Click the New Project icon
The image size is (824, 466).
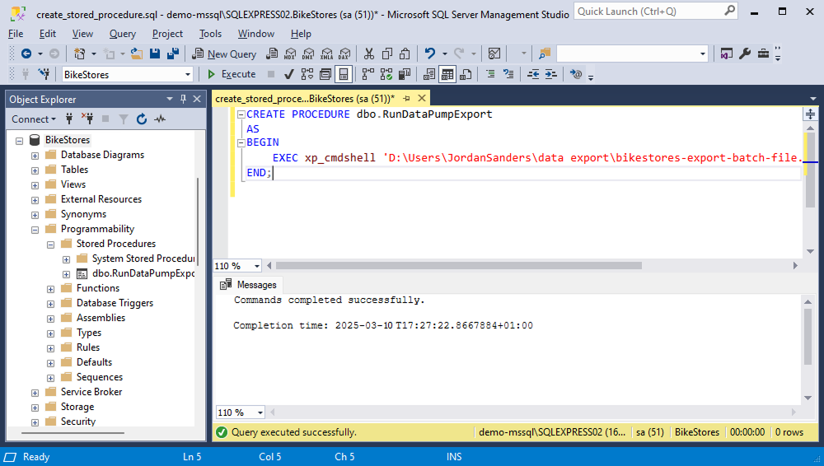coord(79,54)
